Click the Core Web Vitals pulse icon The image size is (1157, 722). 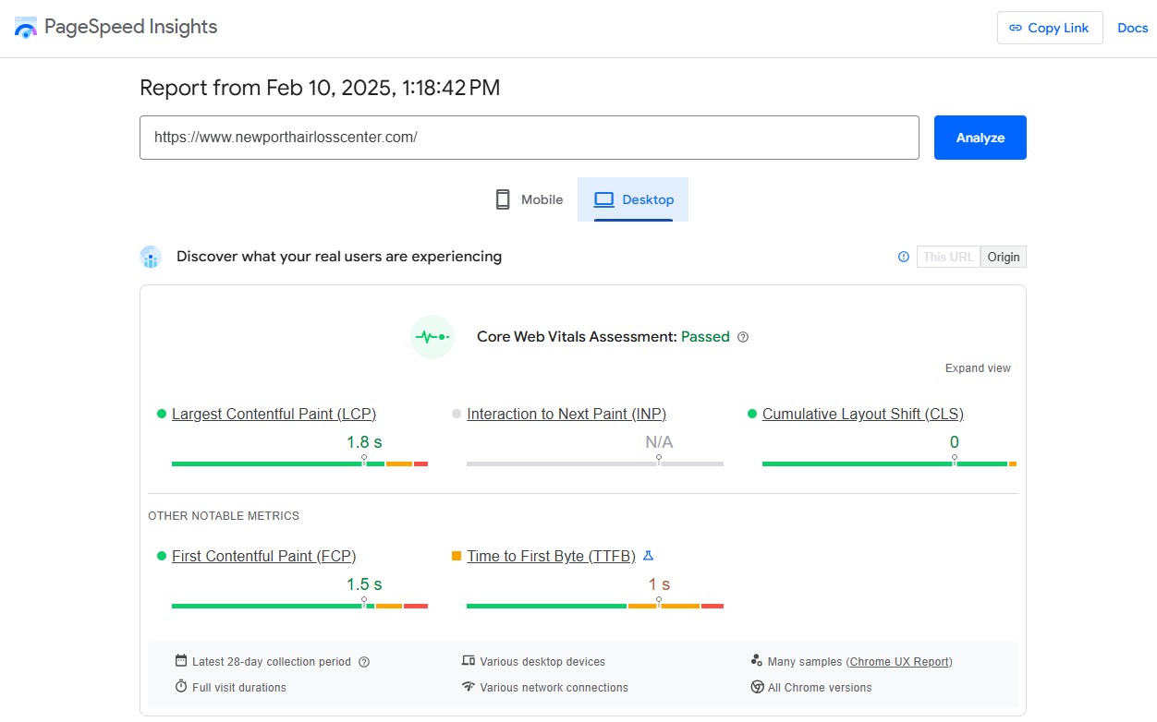tap(432, 337)
